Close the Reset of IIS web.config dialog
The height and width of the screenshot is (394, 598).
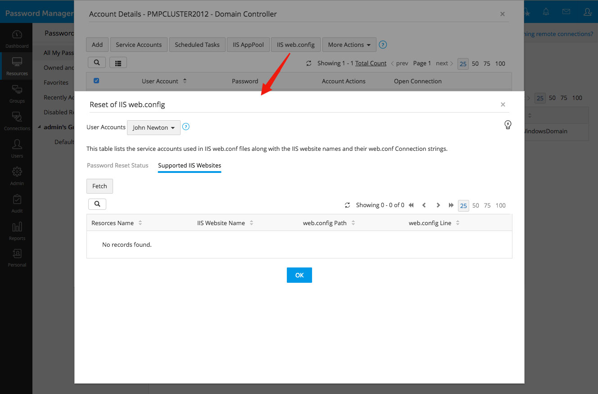(x=503, y=104)
